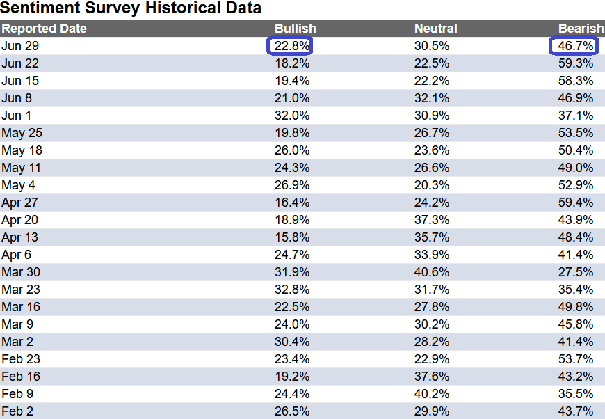This screenshot has height=419, width=605.
Task: Click the Bearish column header
Action: point(581,29)
